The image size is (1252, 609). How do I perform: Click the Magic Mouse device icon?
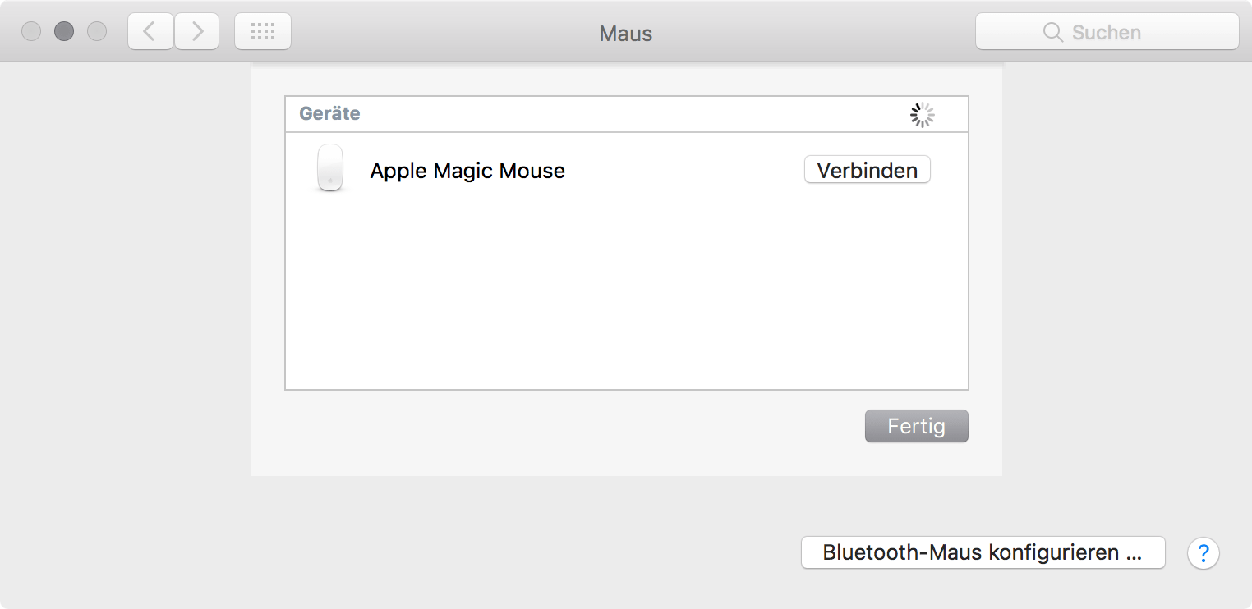click(330, 169)
